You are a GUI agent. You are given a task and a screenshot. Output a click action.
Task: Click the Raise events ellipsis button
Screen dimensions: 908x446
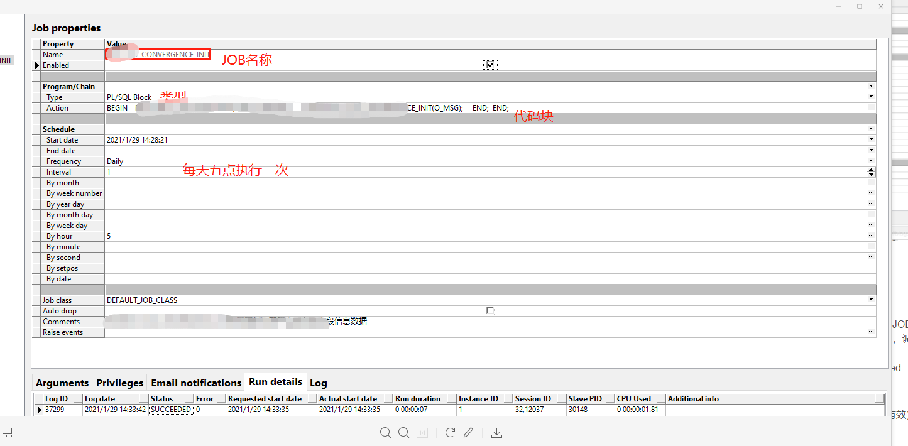[x=871, y=332]
